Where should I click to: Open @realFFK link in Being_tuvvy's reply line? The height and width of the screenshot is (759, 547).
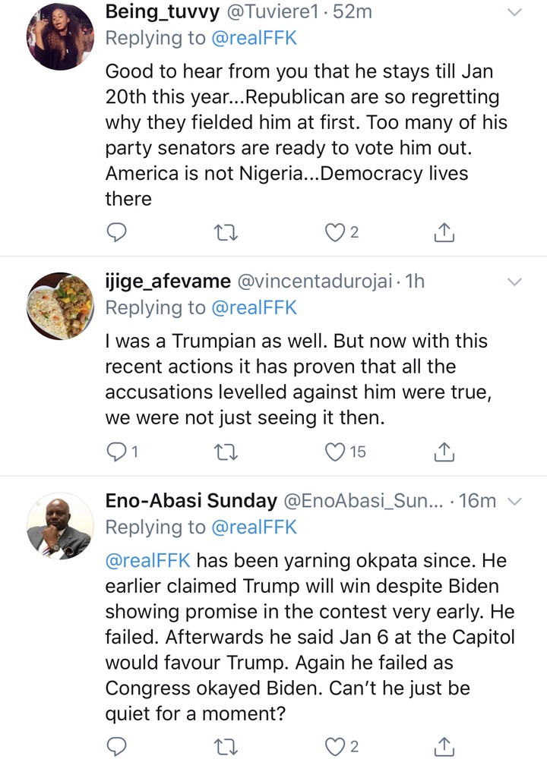tap(255, 38)
